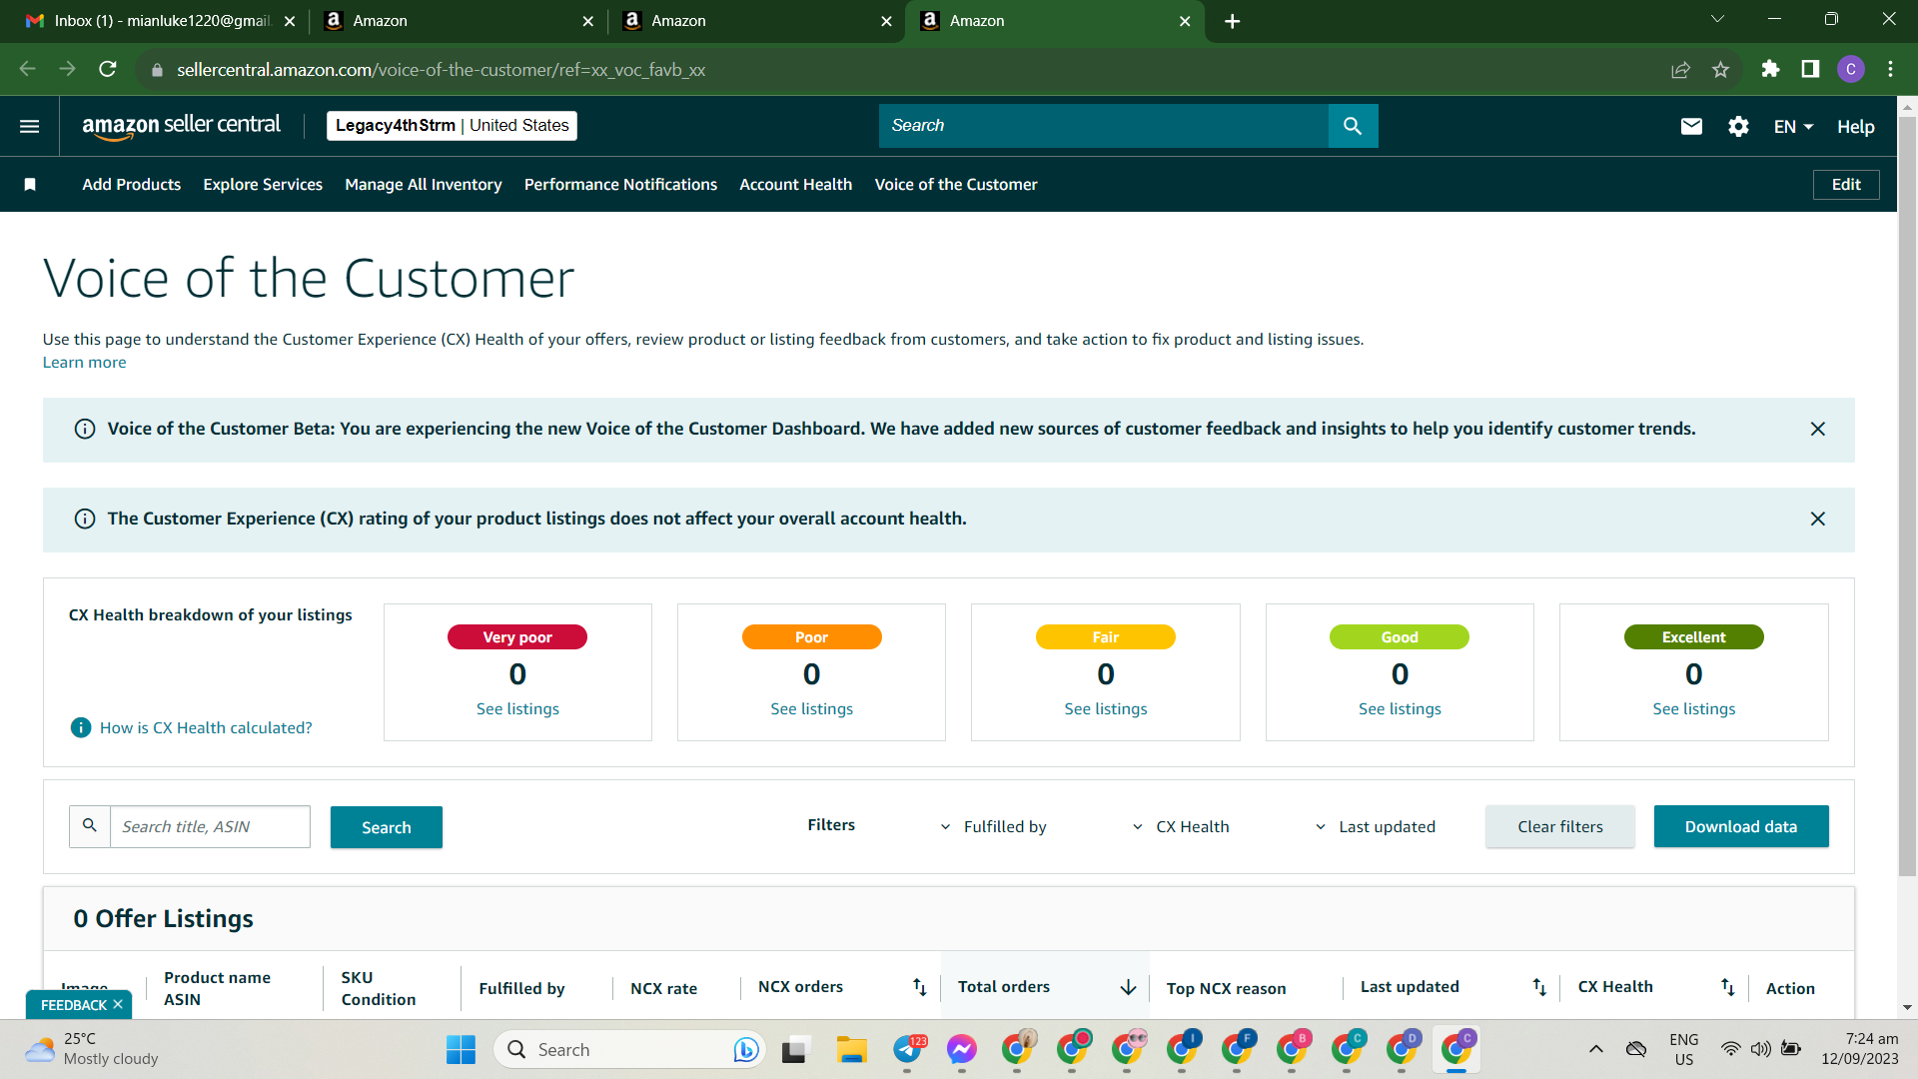
Task: Close the FEEDBACK tab with its X
Action: pyautogui.click(x=118, y=1004)
